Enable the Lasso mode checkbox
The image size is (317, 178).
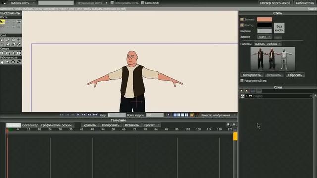[x=143, y=3]
